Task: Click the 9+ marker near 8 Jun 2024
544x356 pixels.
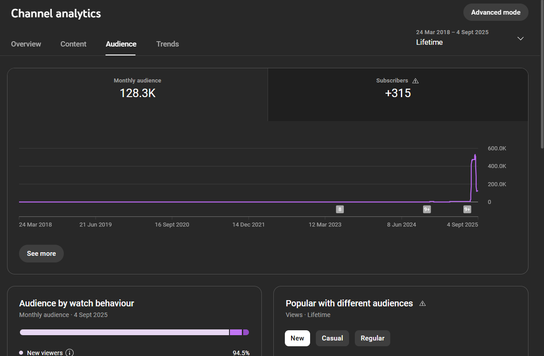Action: [x=427, y=209]
